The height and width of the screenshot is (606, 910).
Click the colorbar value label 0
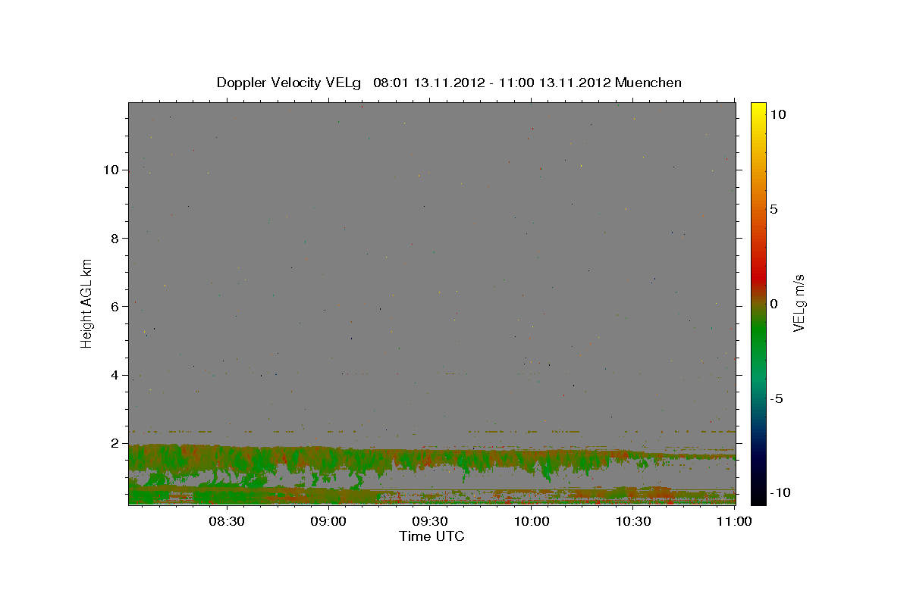tap(773, 304)
